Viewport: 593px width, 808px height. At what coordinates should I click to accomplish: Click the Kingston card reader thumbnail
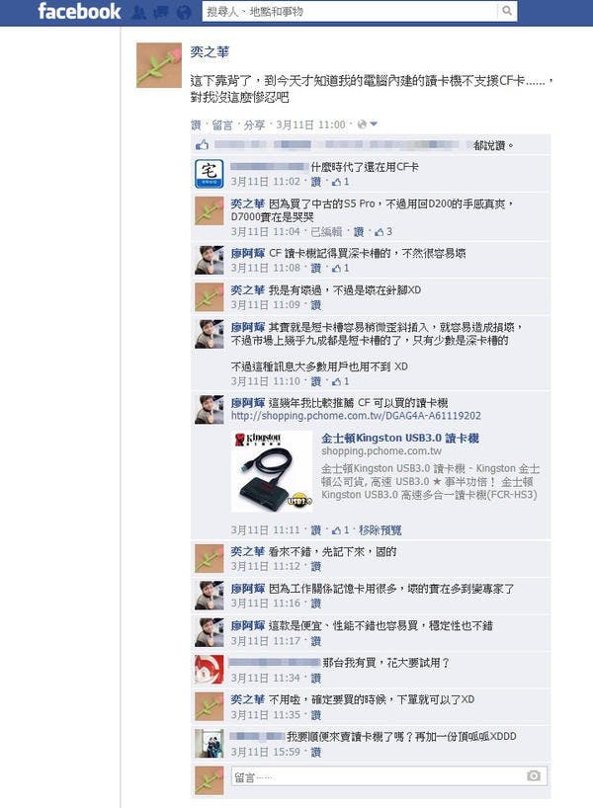click(272, 471)
